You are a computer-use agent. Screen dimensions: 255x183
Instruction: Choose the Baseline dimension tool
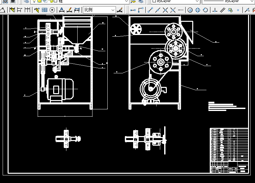20,10
